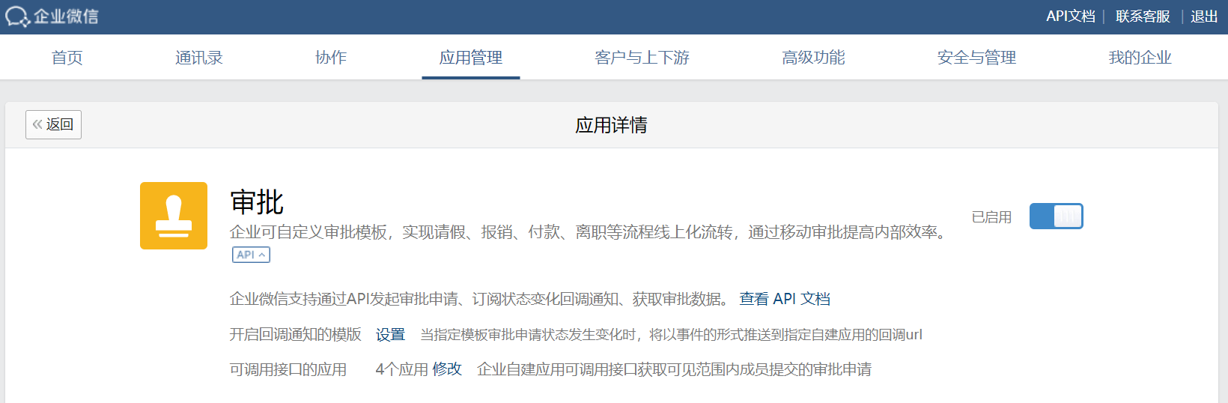Image resolution: width=1228 pixels, height=403 pixels.
Task: Select the 应用管理 tab
Action: pos(470,58)
